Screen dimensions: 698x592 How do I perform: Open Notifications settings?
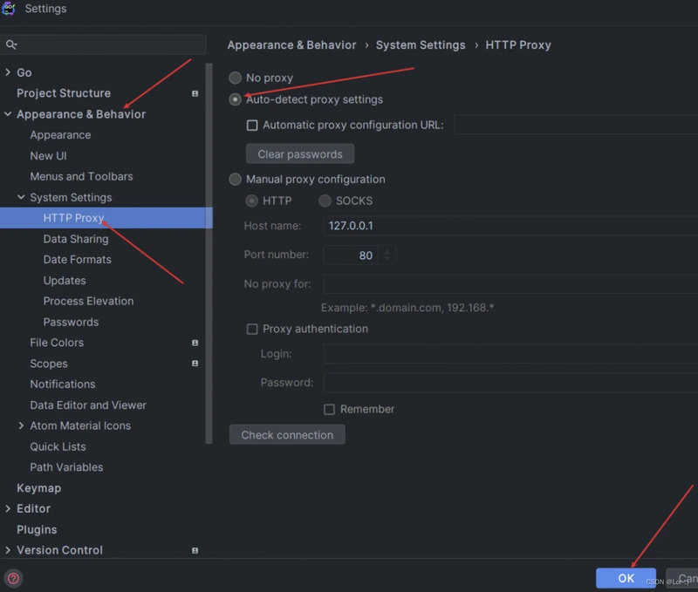pos(62,384)
